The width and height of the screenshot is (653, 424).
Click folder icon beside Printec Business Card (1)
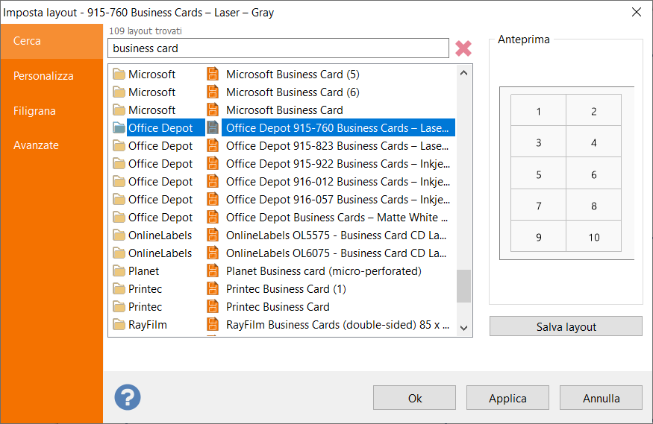tap(119, 289)
